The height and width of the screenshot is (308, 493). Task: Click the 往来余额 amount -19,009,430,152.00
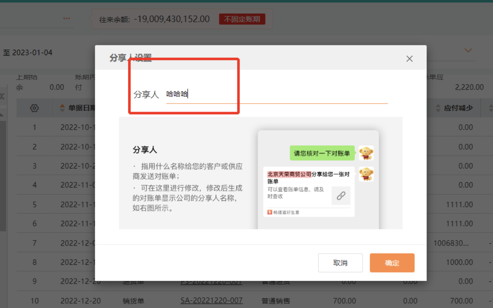tap(171, 19)
